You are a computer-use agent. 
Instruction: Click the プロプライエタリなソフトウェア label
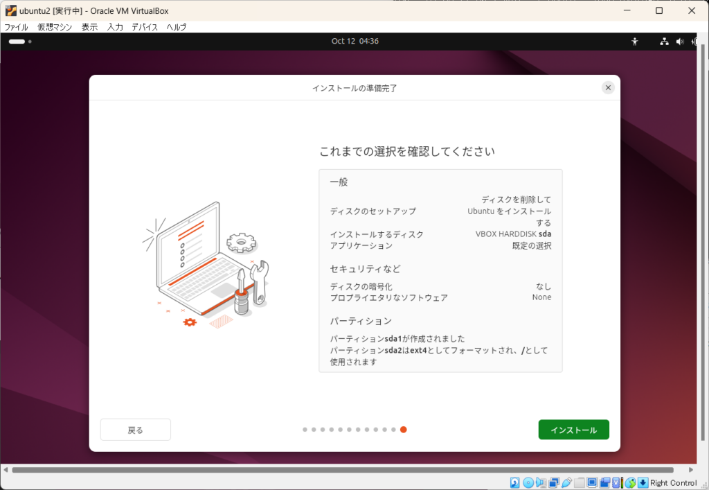tap(389, 298)
